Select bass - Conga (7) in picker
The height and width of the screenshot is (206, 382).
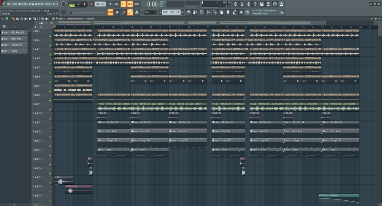pos(14,45)
